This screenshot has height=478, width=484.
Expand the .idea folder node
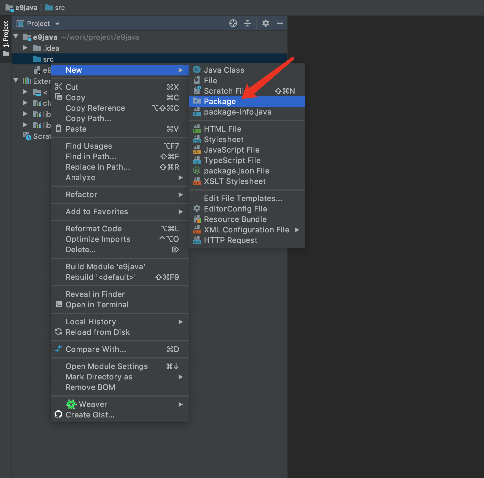[x=25, y=48]
